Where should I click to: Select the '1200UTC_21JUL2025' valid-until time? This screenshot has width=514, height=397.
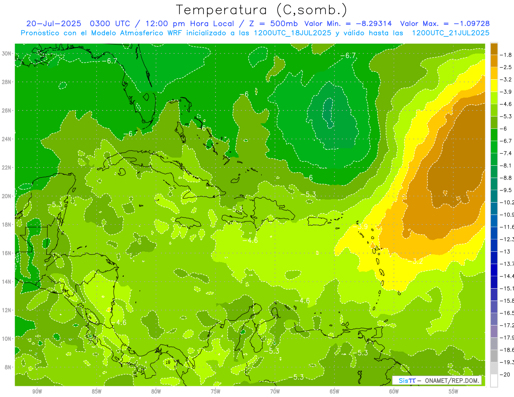pyautogui.click(x=451, y=33)
